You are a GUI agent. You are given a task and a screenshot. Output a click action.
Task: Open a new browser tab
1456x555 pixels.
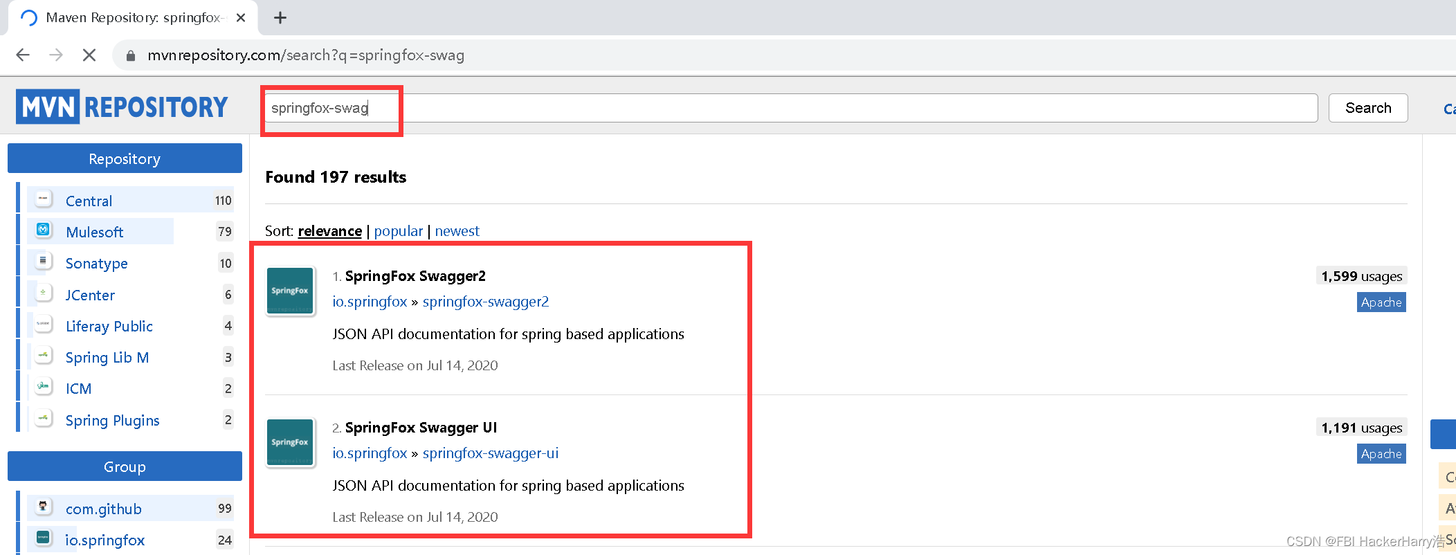click(x=280, y=18)
